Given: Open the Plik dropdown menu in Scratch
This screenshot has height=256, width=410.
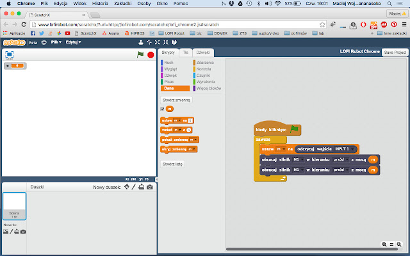Looking at the screenshot, I should (56, 42).
